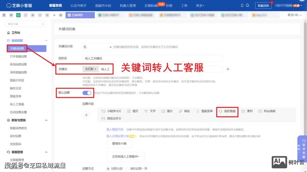
Task: Click the 插入智能引流 link
Action: (x=115, y=129)
